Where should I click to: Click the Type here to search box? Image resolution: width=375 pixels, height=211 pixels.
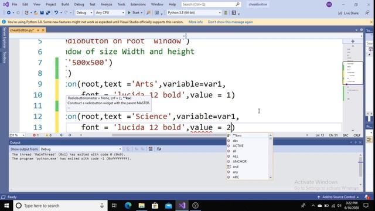pyautogui.click(x=60, y=206)
